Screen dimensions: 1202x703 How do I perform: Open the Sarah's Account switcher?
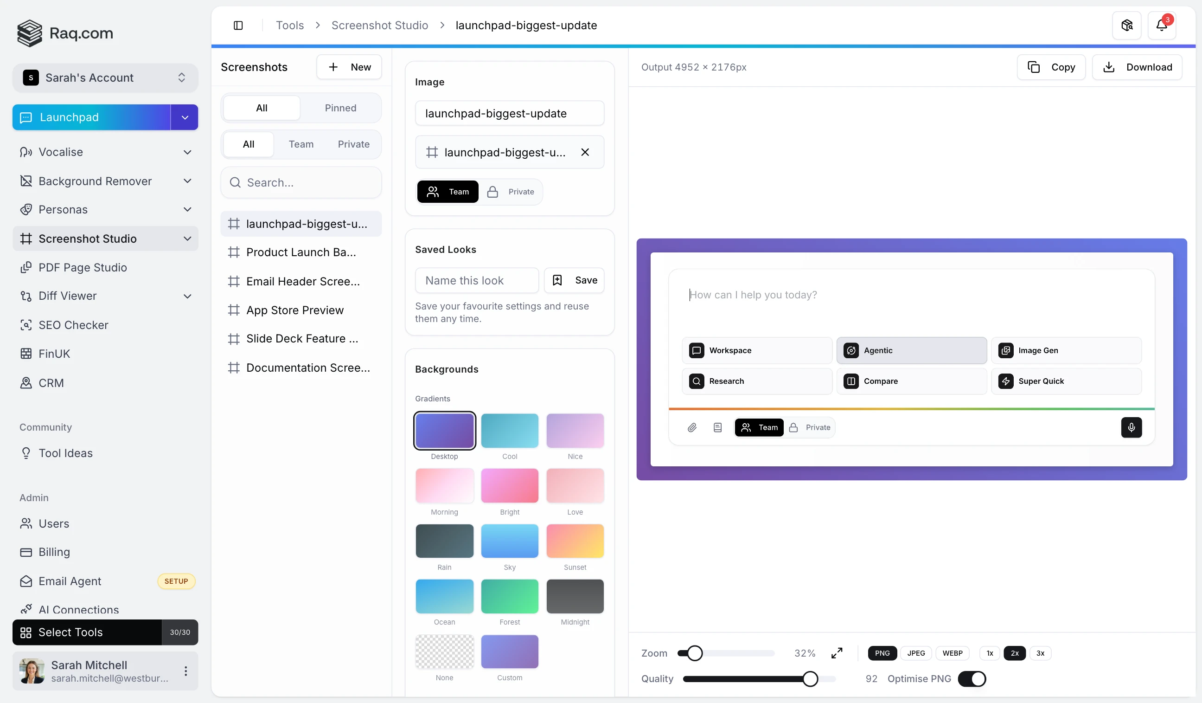(x=105, y=77)
